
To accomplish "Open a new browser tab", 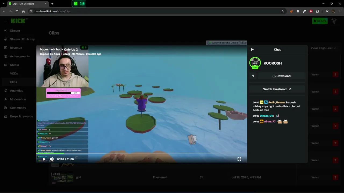I will [52, 4].
